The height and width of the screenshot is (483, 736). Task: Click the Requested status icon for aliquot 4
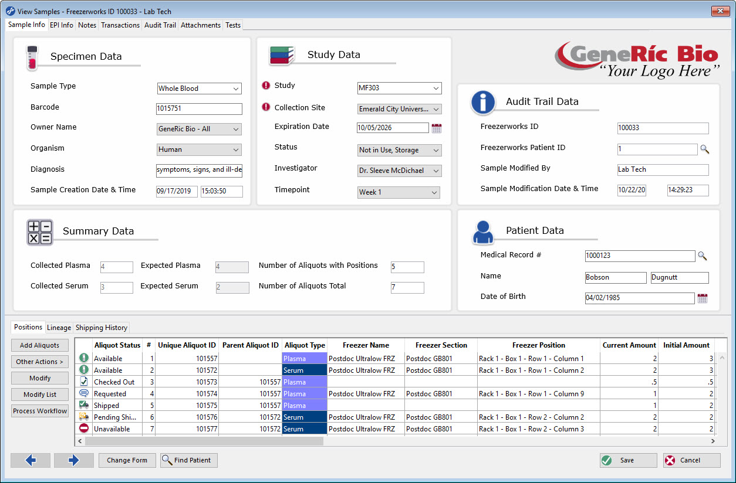pos(84,393)
